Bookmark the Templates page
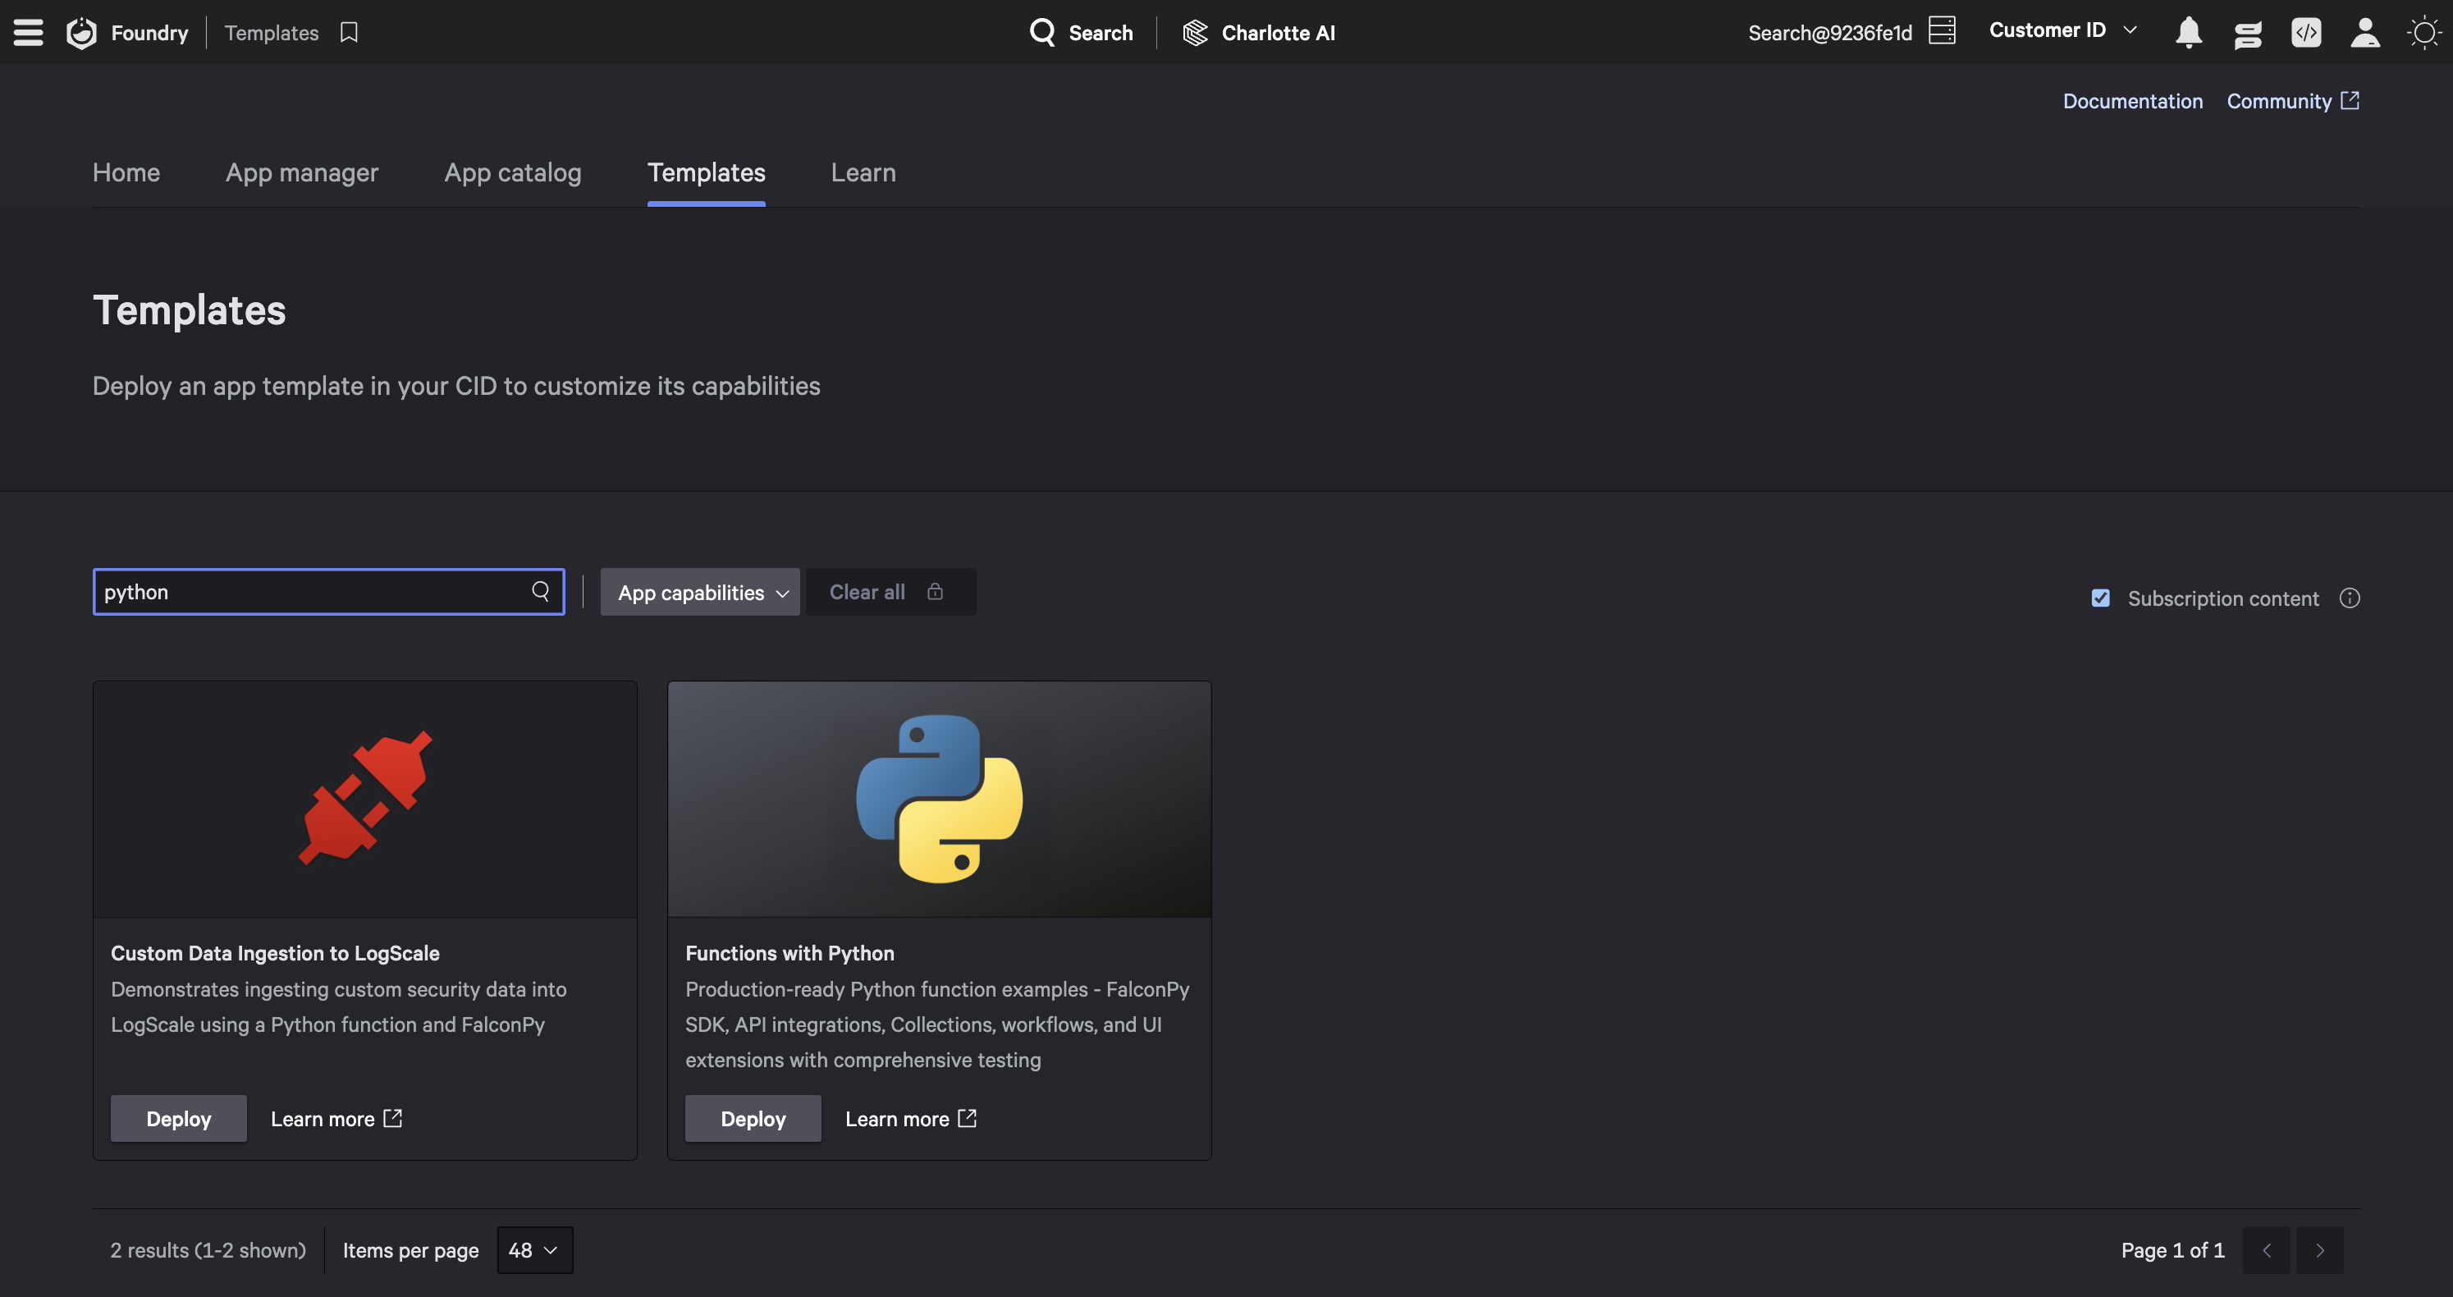 point(349,32)
